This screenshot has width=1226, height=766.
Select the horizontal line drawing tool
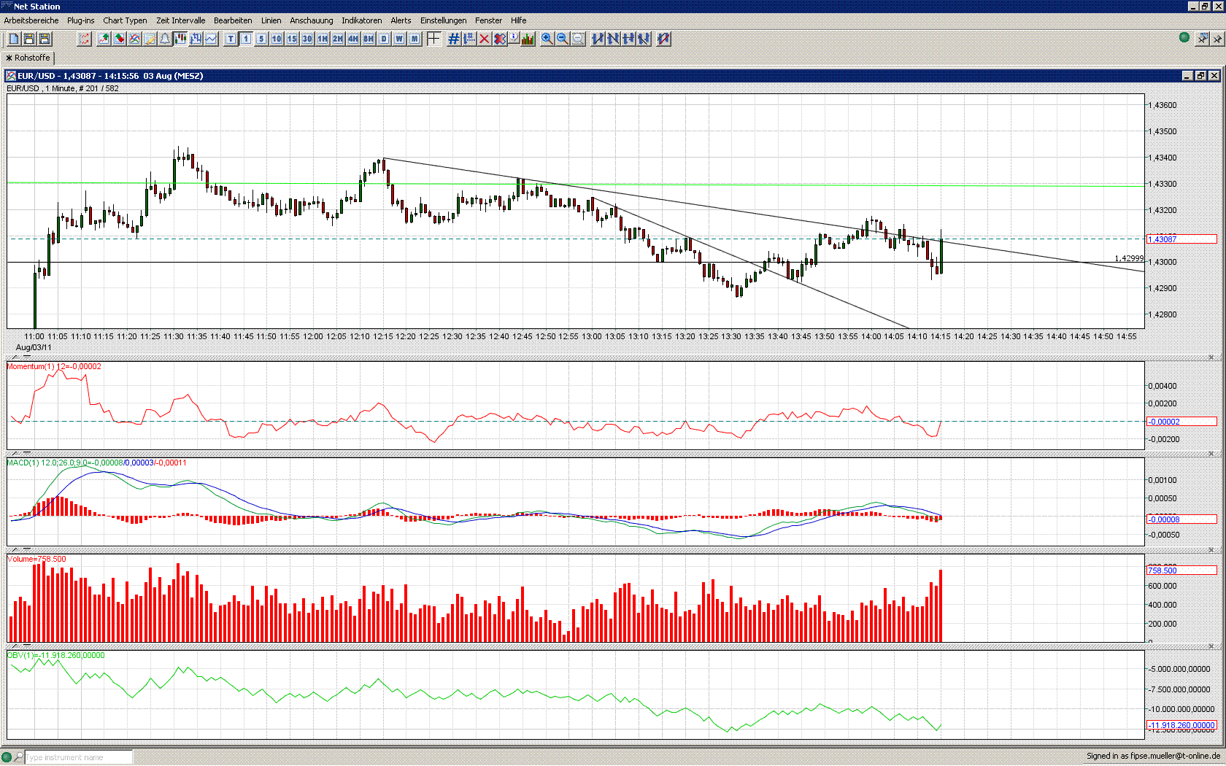[x=629, y=39]
